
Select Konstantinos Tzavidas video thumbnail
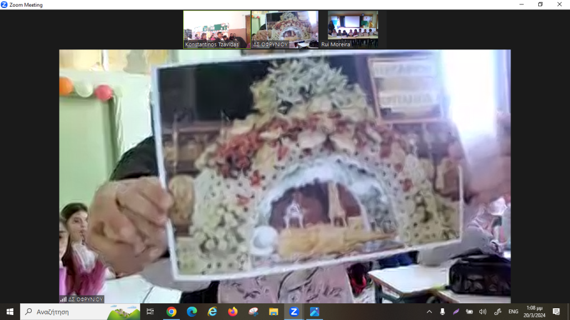[x=217, y=29]
